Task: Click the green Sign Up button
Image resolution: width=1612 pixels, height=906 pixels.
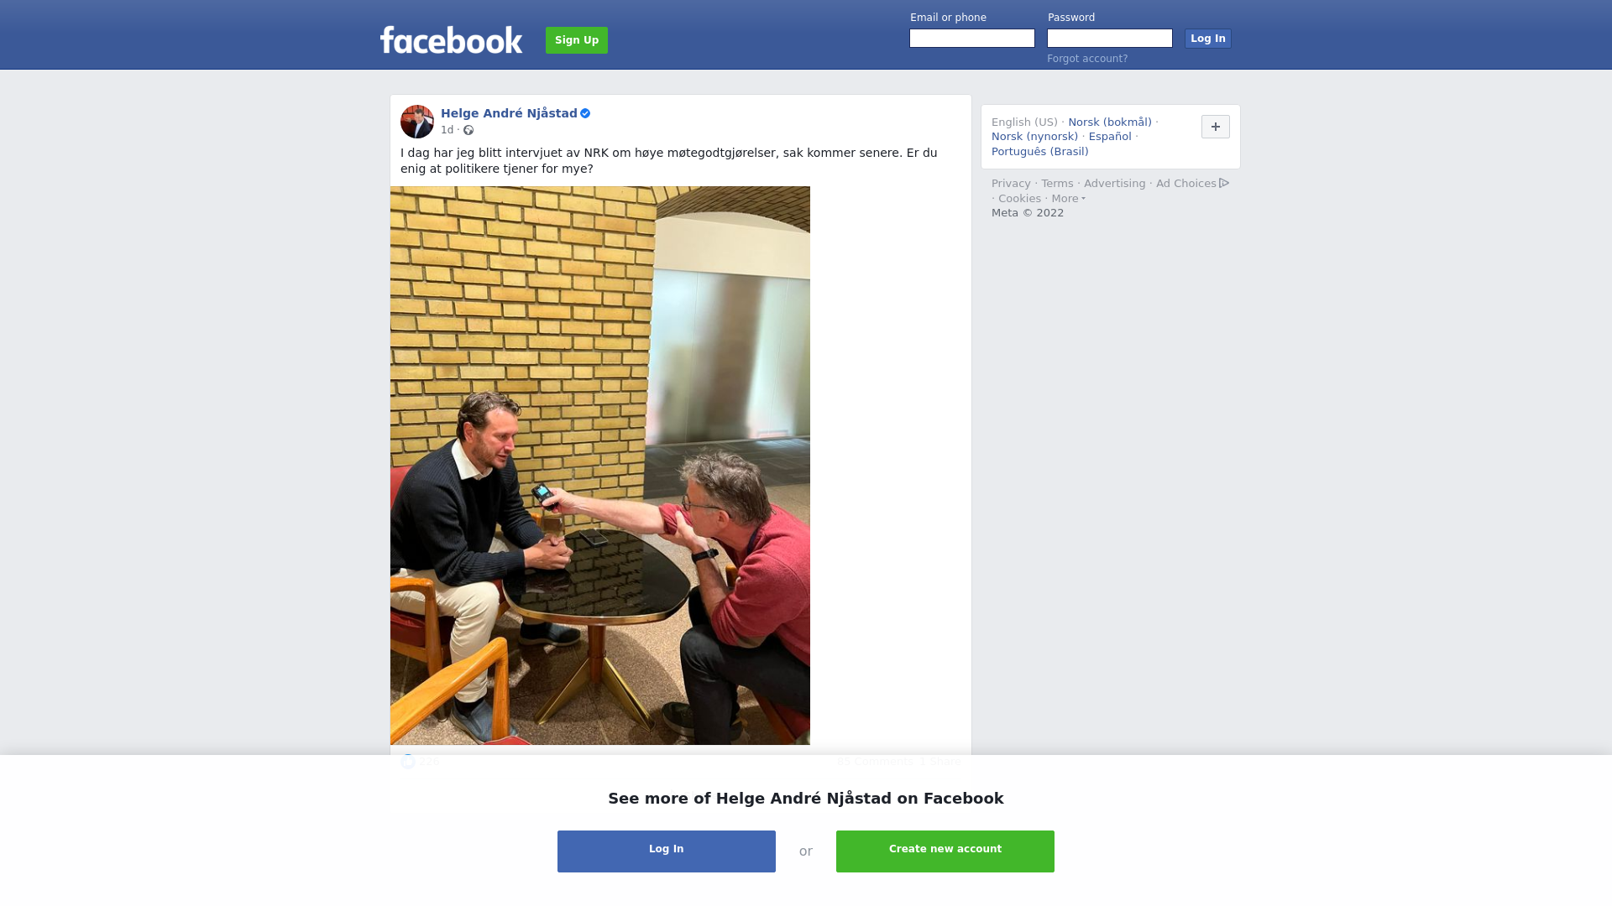Action: tap(577, 40)
